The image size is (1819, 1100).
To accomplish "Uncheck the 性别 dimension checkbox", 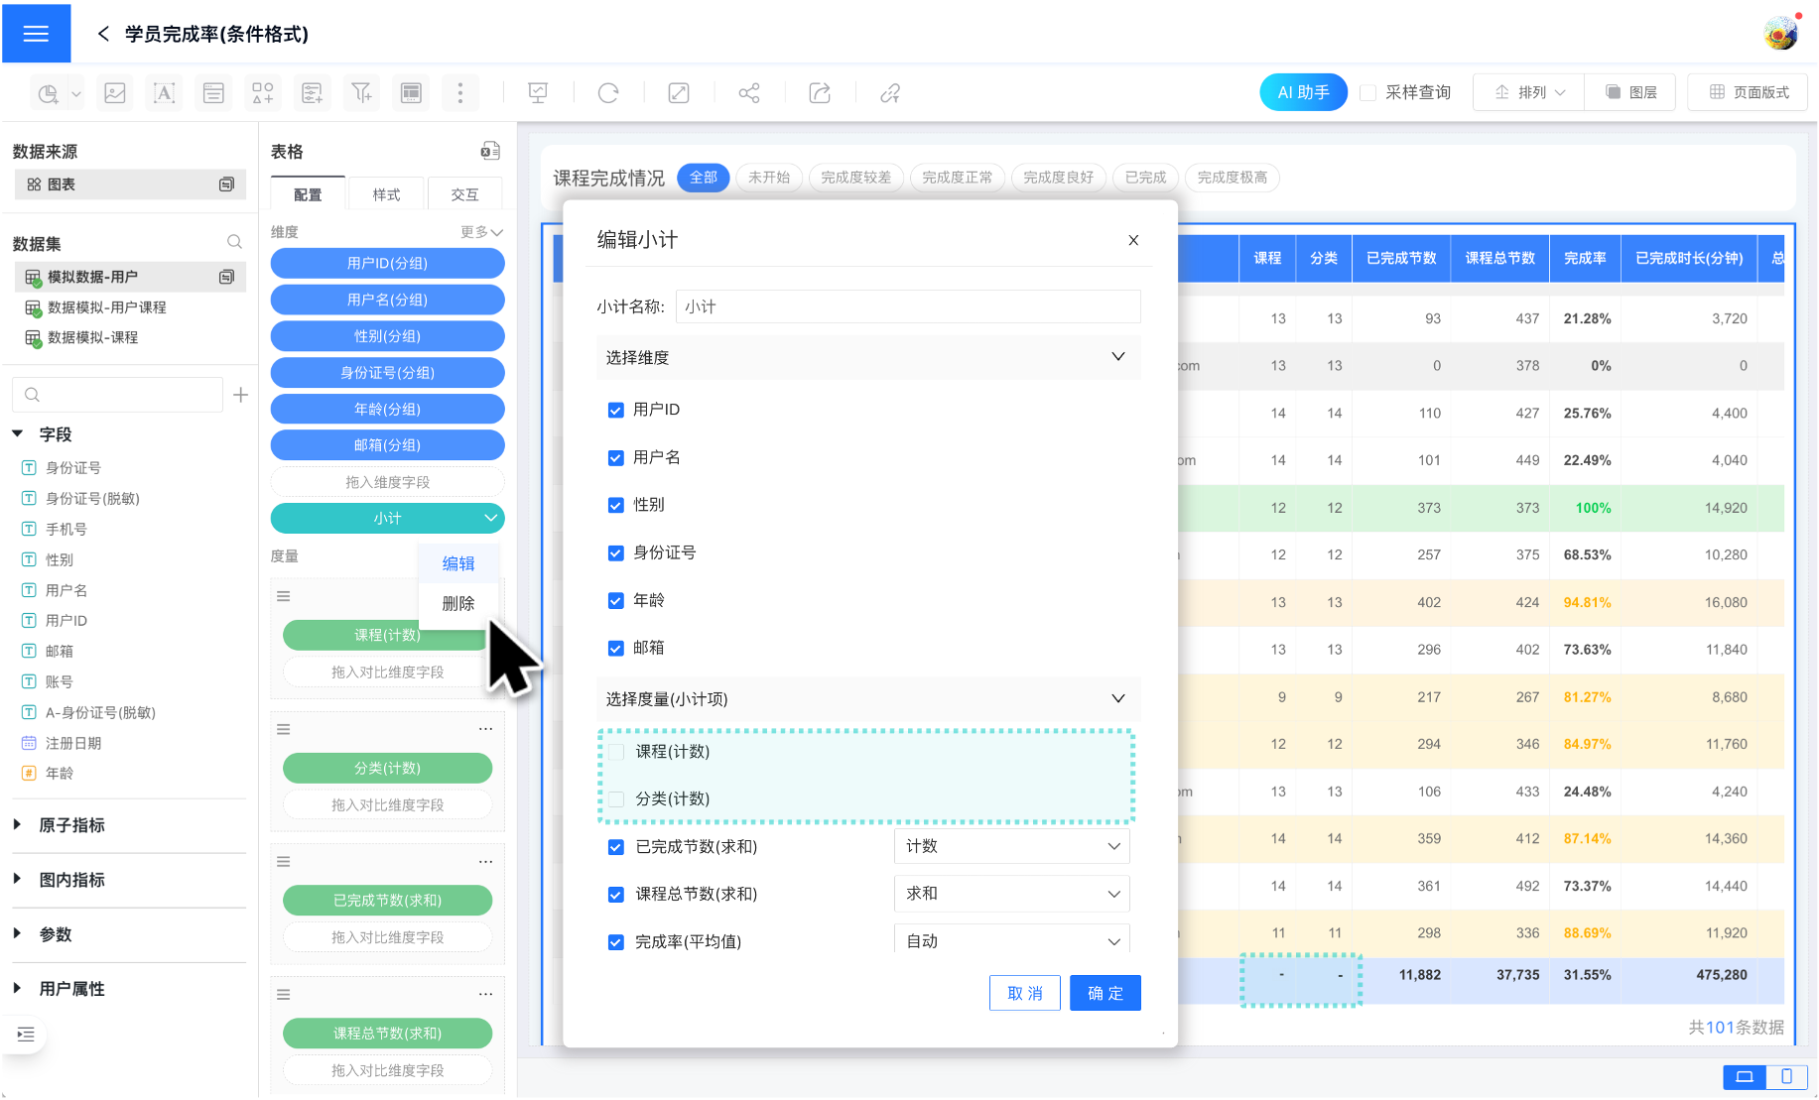I will tap(615, 505).
